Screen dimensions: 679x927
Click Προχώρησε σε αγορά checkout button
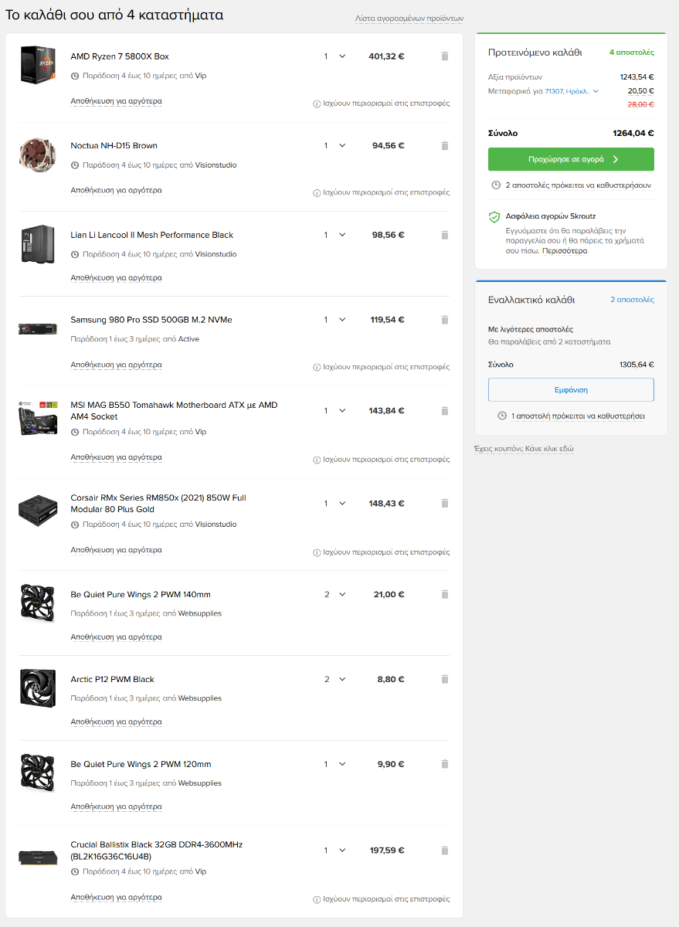[x=571, y=159]
